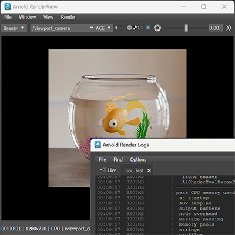Toggle the lock icon beside ACE dropdown
The height and width of the screenshot is (235, 235).
122,28
